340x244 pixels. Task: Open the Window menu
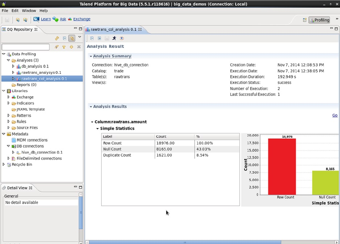coord(29,11)
